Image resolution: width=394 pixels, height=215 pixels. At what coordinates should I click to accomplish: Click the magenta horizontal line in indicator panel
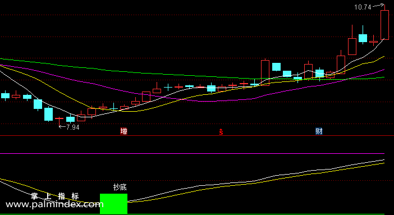192,153
